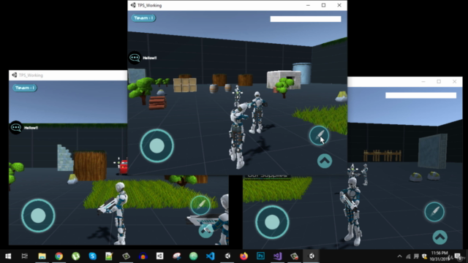Viewport: 468px width, 263px height.
Task: Maximize the right game window
Action: [439, 81]
